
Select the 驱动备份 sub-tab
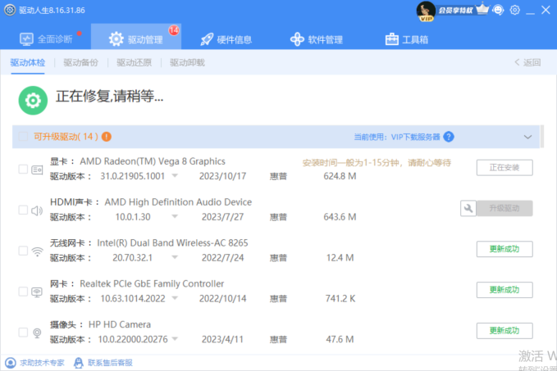80,63
